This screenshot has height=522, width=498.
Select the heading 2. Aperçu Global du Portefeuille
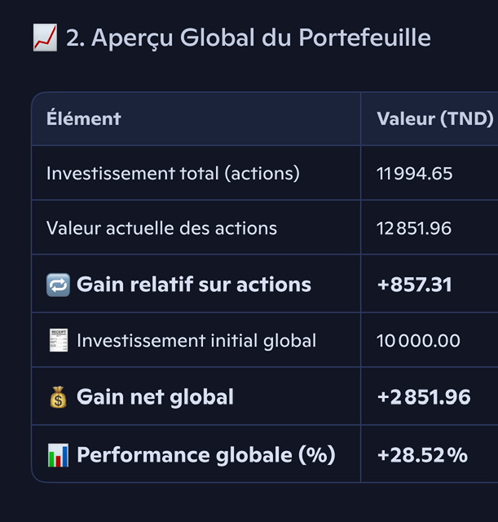click(249, 38)
